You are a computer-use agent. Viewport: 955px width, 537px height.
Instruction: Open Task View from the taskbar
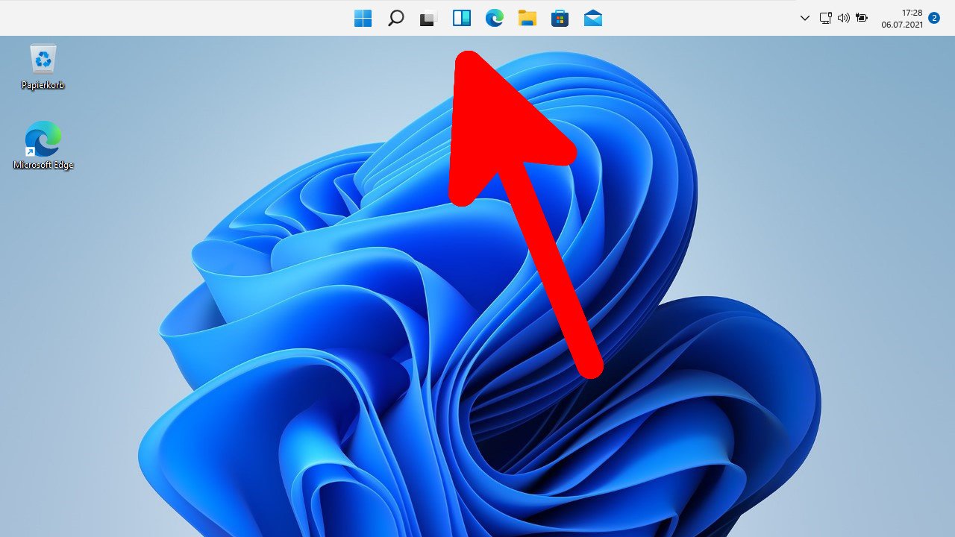[428, 18]
